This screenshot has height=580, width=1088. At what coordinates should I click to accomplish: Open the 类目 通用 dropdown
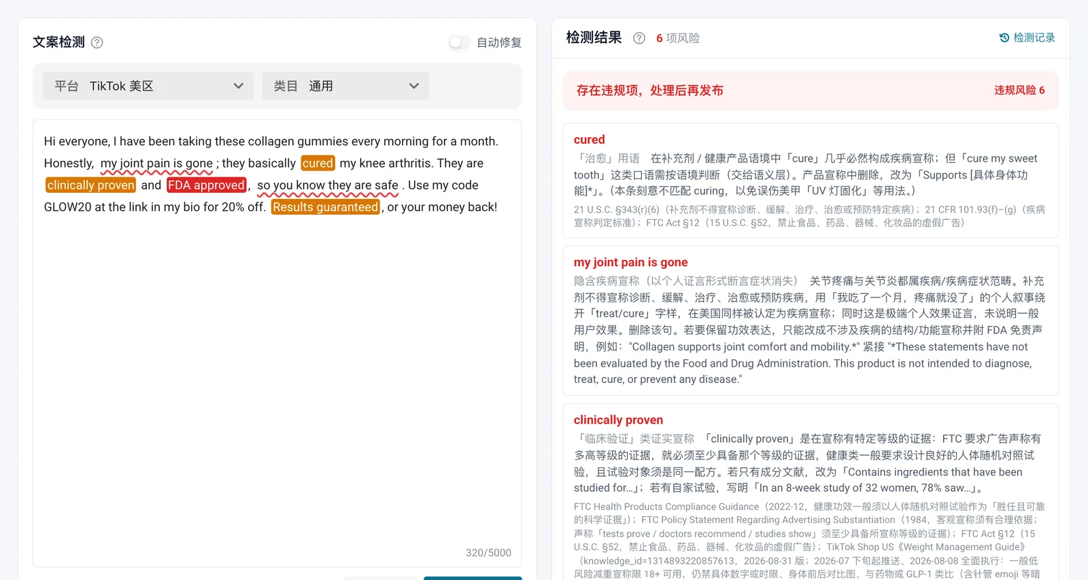345,86
